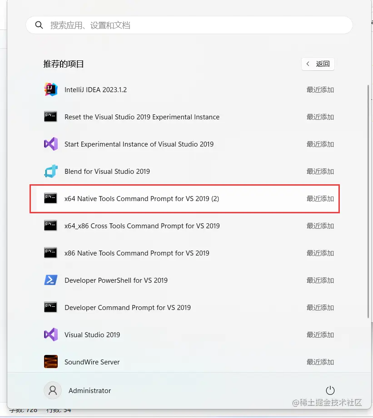Open x64_x86 Cross Tools Command Prompt for VS 2019

[142, 226]
